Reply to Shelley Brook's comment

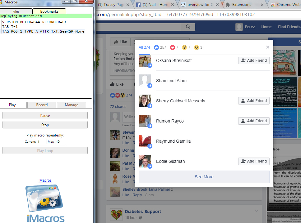(137, 195)
